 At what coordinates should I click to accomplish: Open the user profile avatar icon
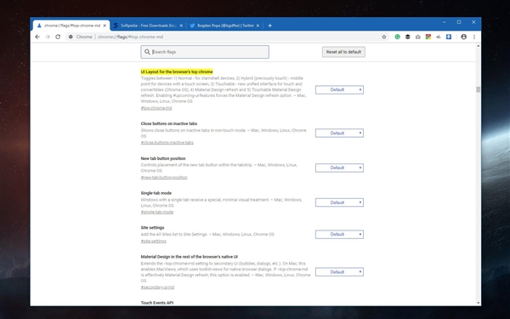[x=464, y=37]
